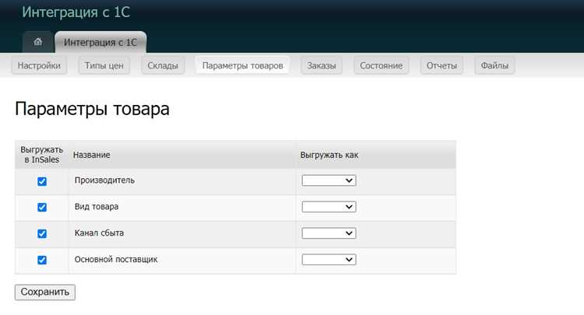Click the Интеграция с 1С page title
Screen dimensions: 584x315
click(76, 12)
